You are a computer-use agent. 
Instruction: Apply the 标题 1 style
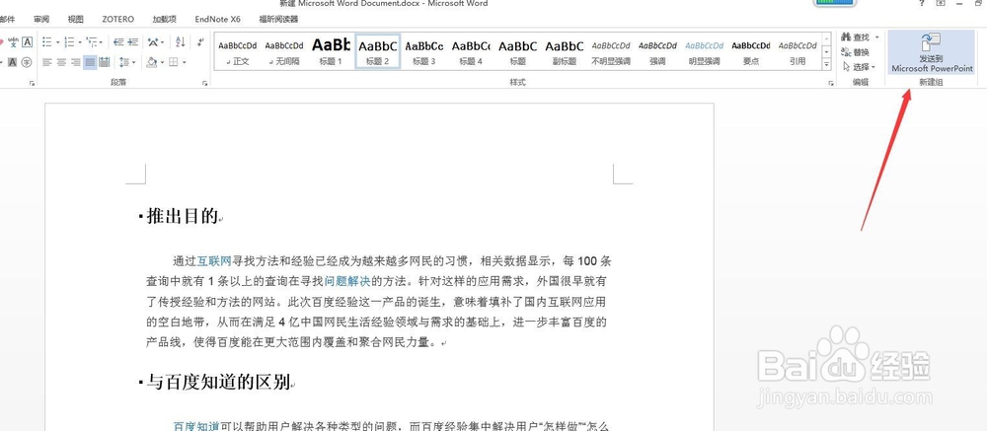click(x=331, y=52)
